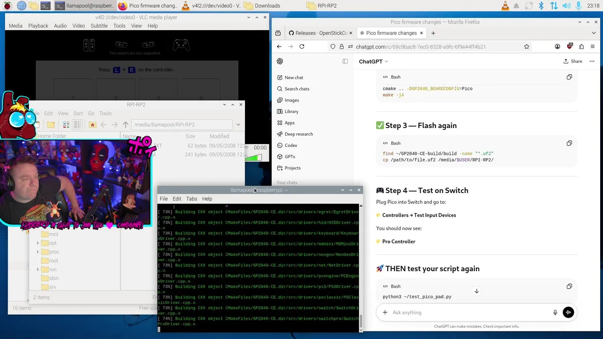The height and width of the screenshot is (339, 603).
Task: Expand the proc folder tree node
Action: [38, 252]
